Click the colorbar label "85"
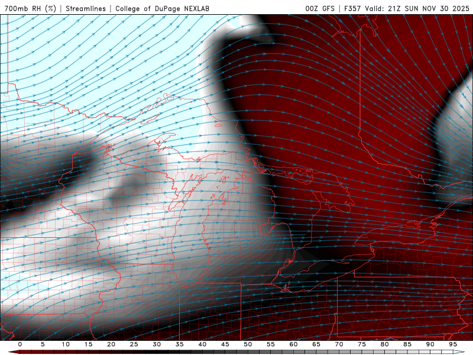 coord(407,344)
